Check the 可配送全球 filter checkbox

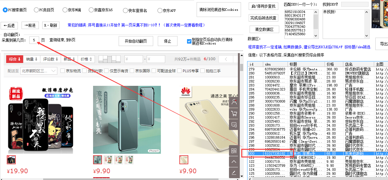point(154,71)
